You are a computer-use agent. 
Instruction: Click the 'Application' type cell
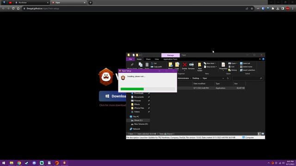point(221,88)
